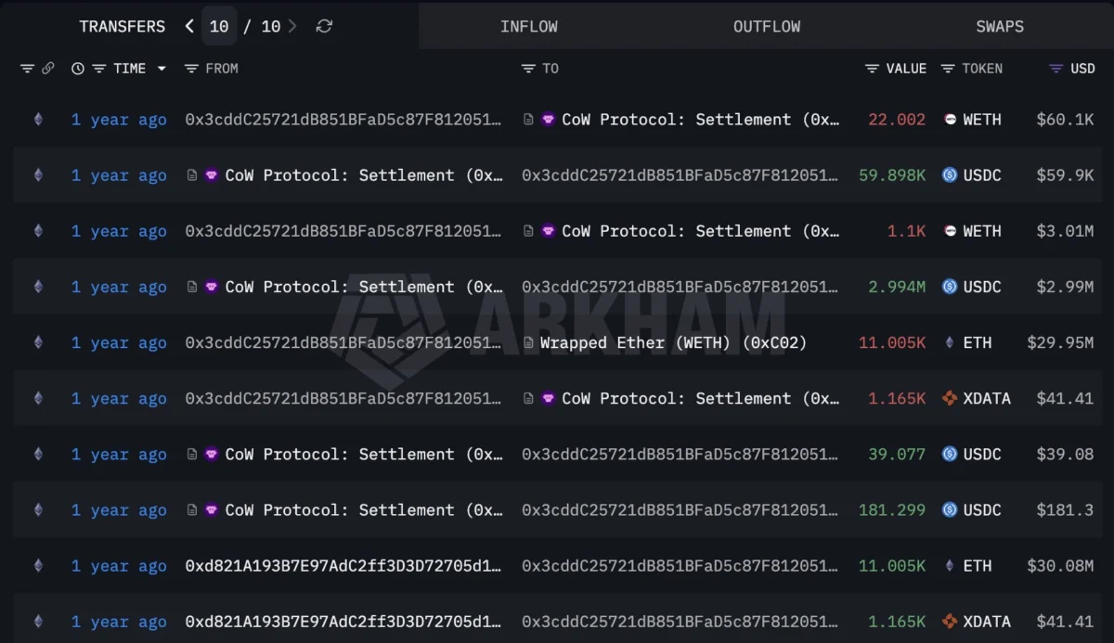Open 0x3cddC25721 sender in 22.002 WETH row
1114x643 pixels.
343,120
